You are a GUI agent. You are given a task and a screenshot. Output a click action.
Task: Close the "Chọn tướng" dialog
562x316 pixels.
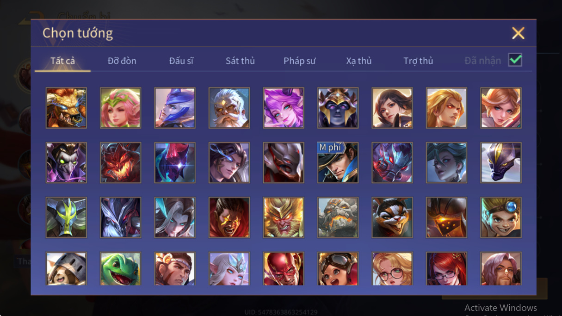click(x=518, y=33)
